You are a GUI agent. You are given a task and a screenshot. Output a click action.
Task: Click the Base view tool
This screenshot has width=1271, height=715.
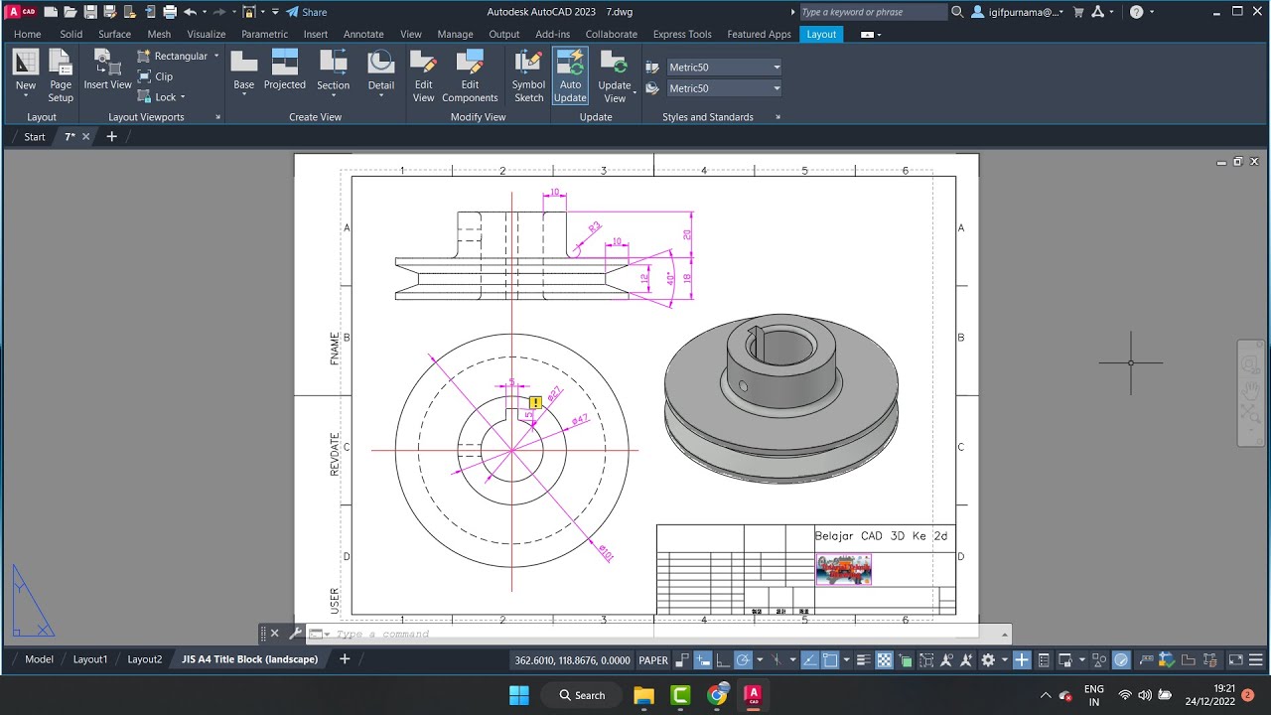244,70
